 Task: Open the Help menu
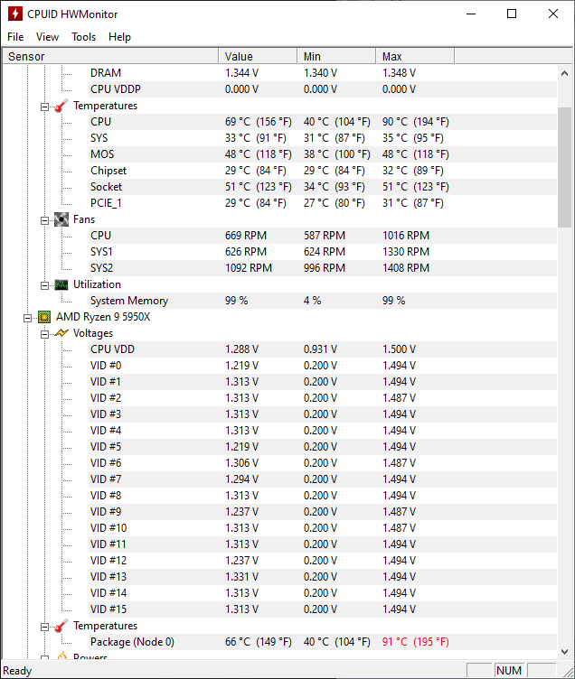point(119,37)
